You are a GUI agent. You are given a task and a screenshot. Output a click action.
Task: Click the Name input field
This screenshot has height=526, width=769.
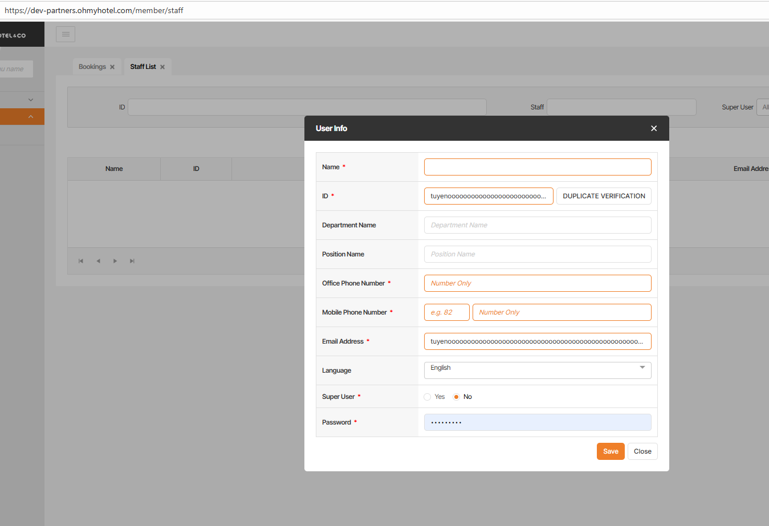537,167
